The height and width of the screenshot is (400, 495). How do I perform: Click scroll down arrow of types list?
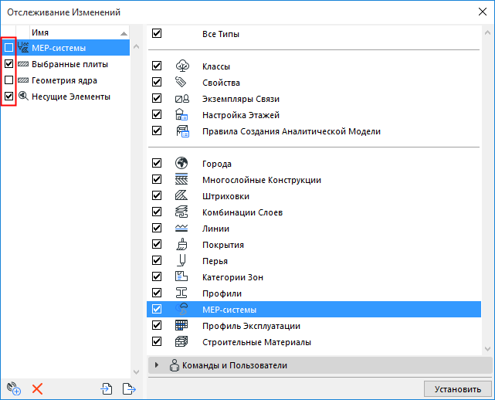tap(487, 349)
